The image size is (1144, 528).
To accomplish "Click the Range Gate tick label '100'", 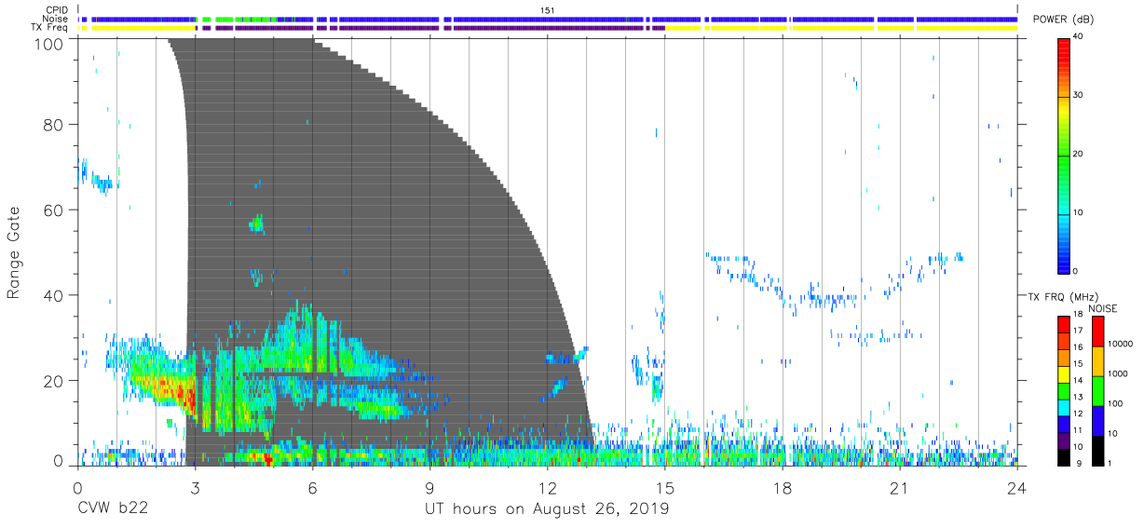I will 50,43.
